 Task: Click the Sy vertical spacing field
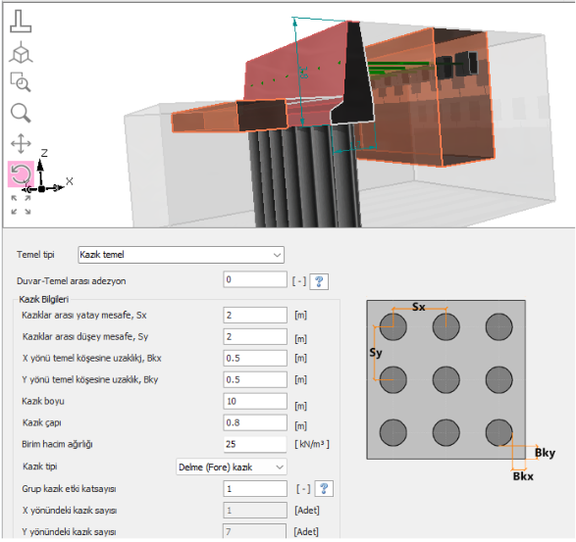point(255,336)
